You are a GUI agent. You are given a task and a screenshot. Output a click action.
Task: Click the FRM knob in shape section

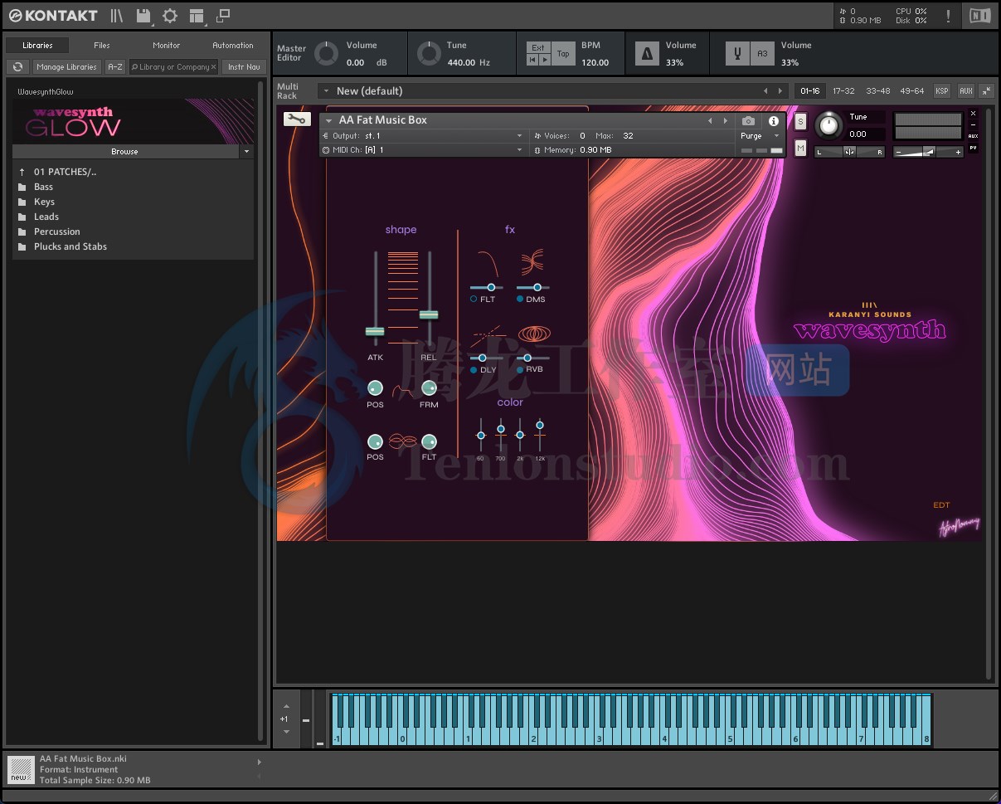click(429, 388)
